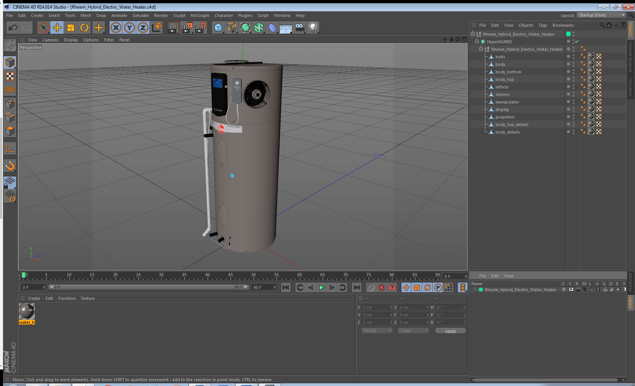The width and height of the screenshot is (635, 386).
Task: Open the MoGraph menu
Action: click(x=200, y=15)
